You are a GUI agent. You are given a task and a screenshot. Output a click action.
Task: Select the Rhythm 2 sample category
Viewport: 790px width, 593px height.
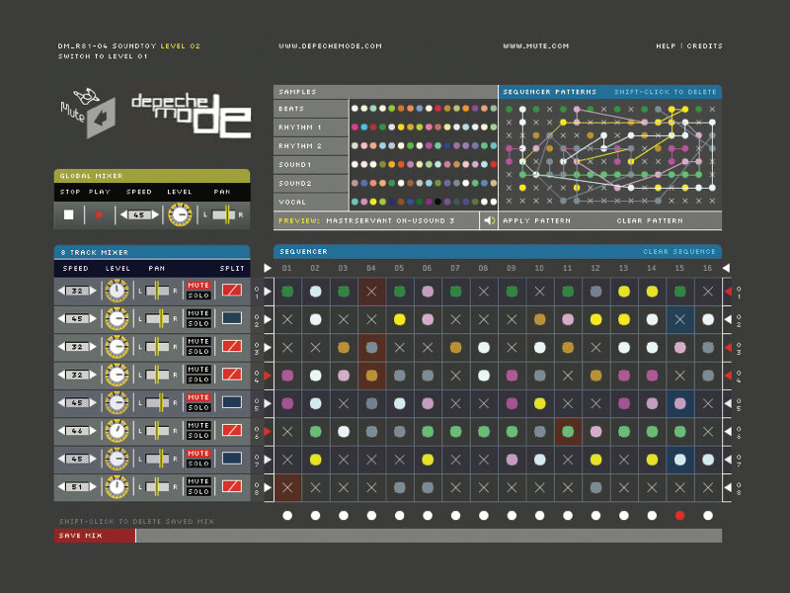click(x=311, y=145)
